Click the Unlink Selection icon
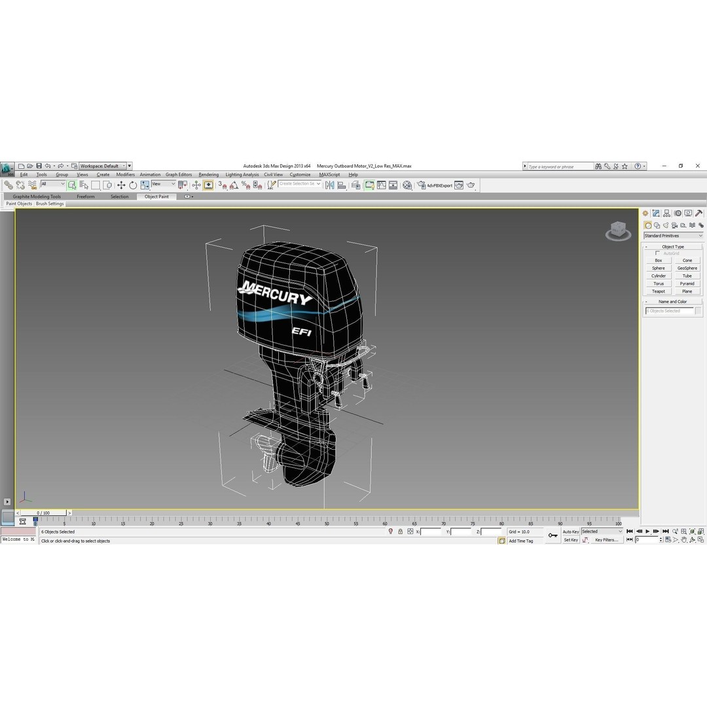707x707 pixels. click(20, 185)
